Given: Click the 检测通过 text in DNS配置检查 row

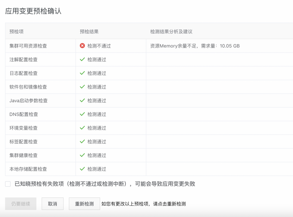Looking at the screenshot, I should point(97,114).
